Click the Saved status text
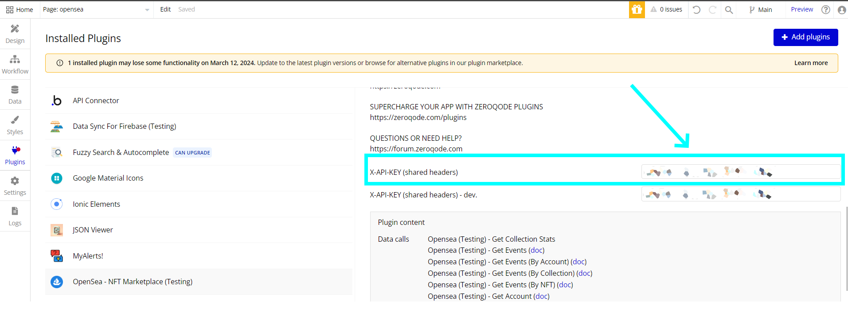Viewport: 848px width, 332px height. (186, 9)
